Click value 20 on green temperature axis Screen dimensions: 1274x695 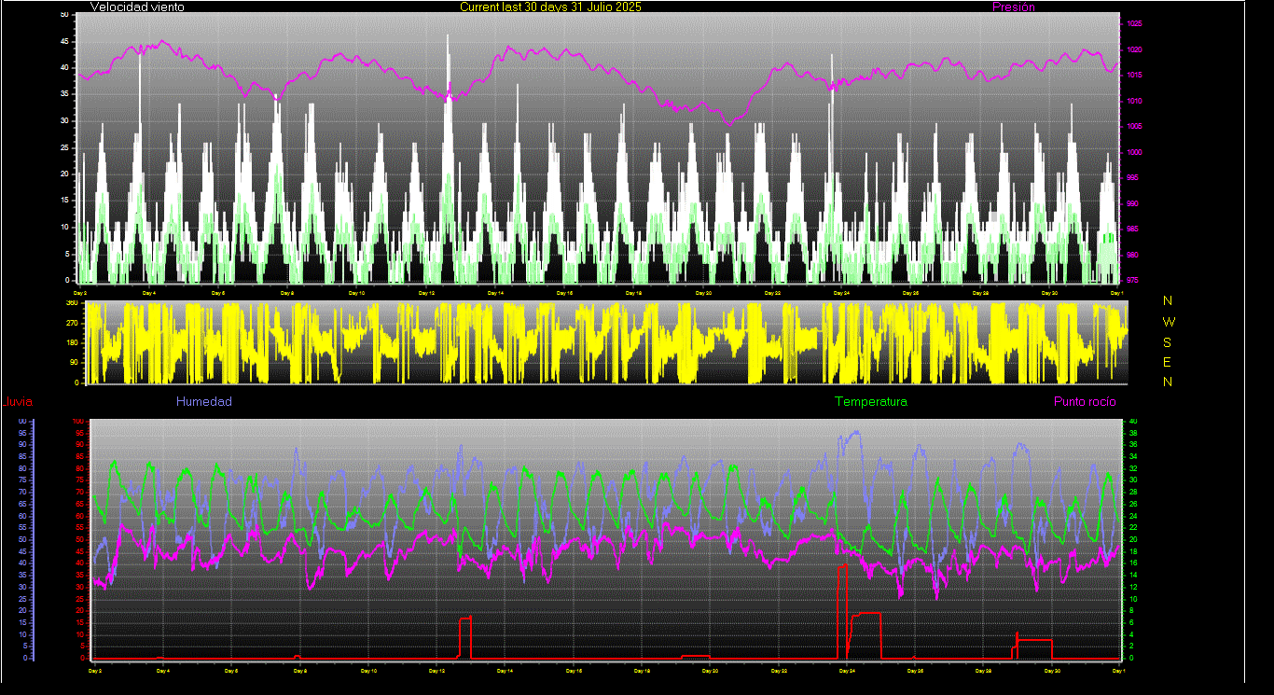1134,540
